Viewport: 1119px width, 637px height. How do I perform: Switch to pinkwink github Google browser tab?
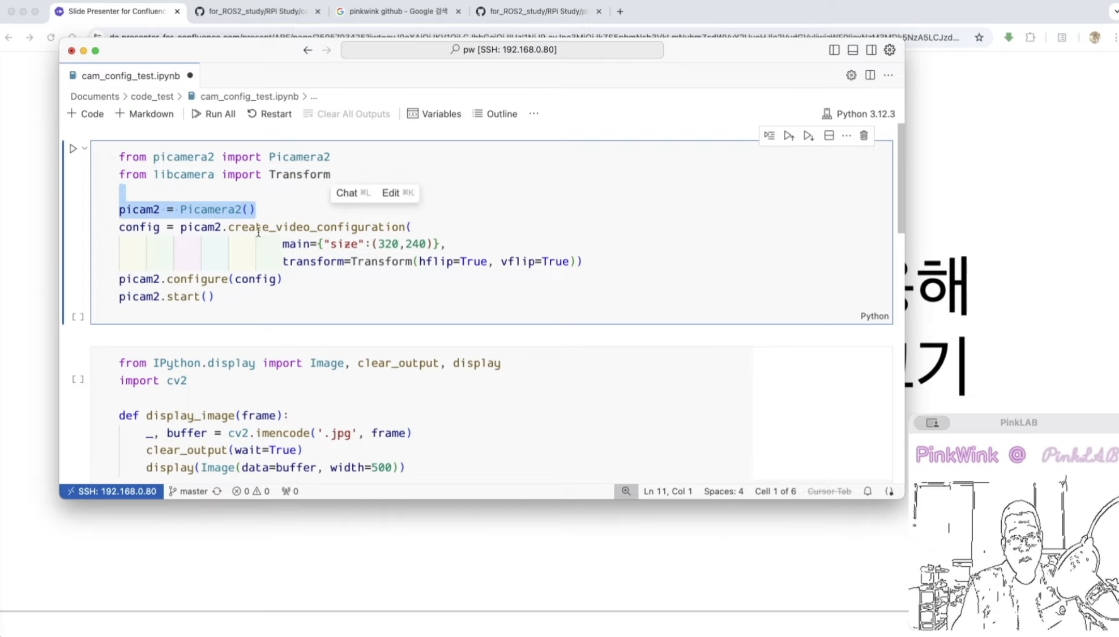(x=398, y=11)
